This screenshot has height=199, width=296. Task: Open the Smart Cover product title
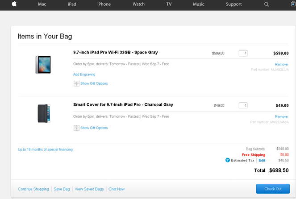tap(123, 104)
